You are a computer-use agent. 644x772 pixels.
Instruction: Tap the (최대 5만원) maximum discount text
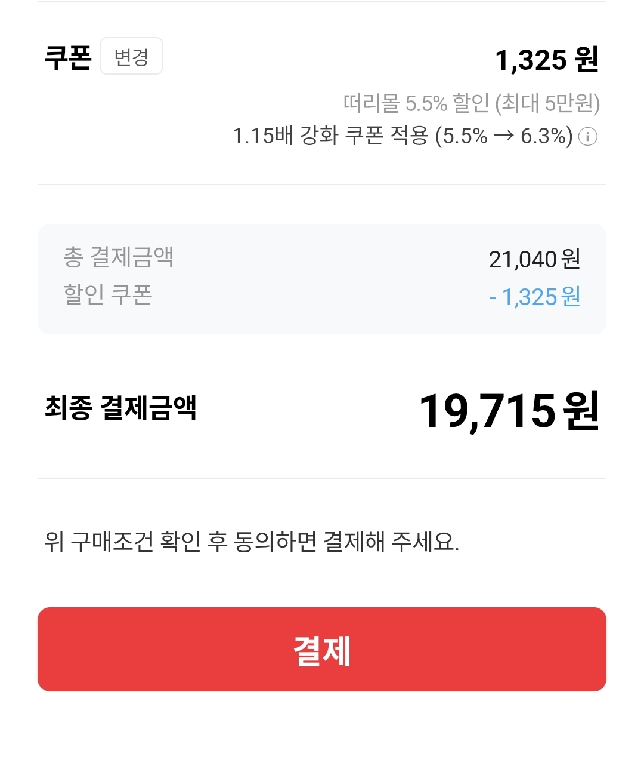547,103
